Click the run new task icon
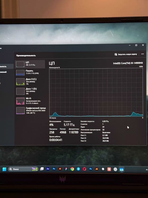This screenshot has width=148, height=198. pos(116,54)
